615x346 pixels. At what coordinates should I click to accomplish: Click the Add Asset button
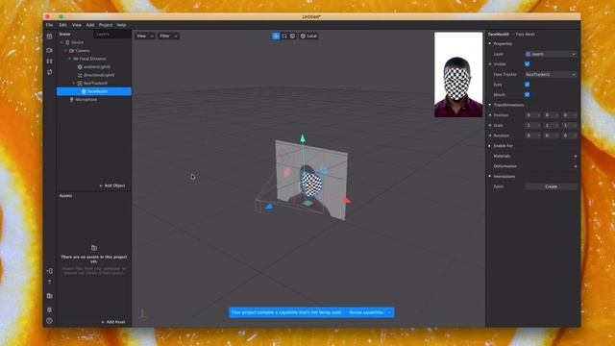coord(113,322)
